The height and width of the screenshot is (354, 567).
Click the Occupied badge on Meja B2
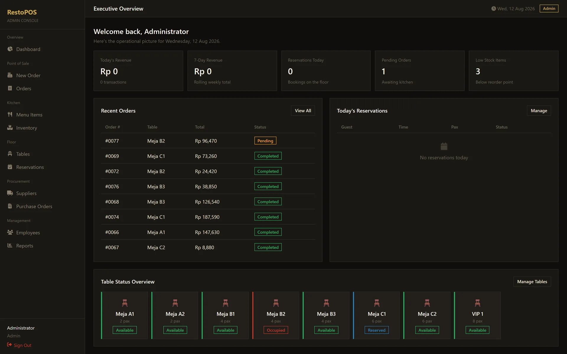coord(276,330)
